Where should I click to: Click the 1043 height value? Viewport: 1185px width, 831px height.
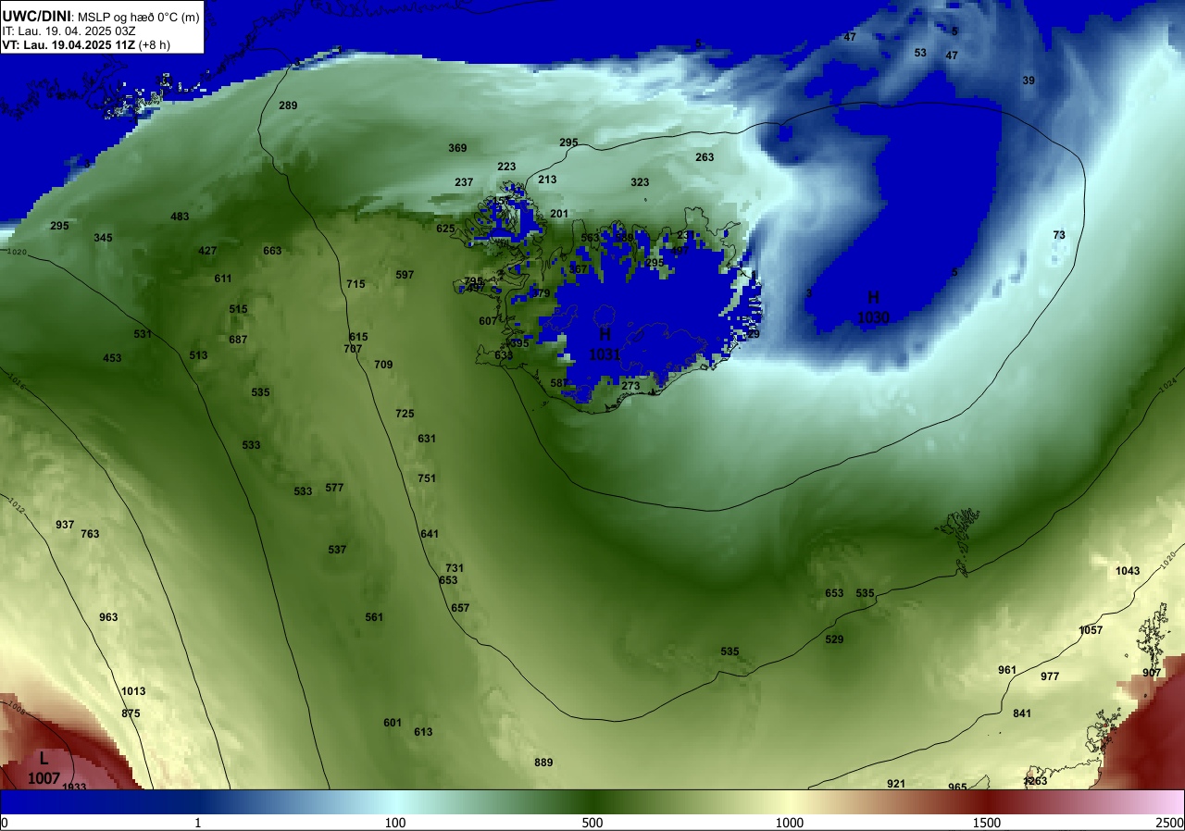(x=1128, y=571)
